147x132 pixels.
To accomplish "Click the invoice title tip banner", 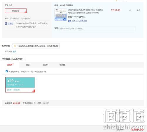I will click(36, 46).
